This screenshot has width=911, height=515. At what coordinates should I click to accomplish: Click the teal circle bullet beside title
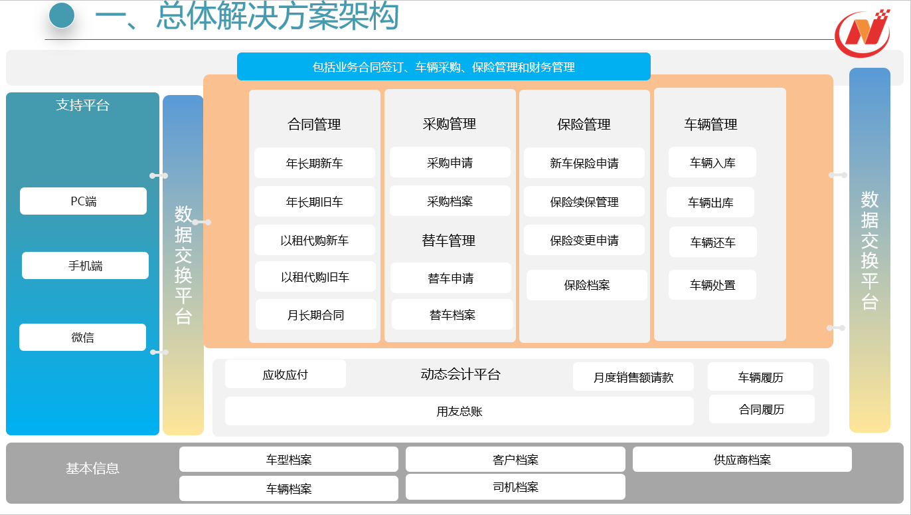(62, 15)
